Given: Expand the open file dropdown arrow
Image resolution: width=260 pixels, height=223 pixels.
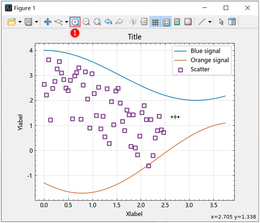Looking at the screenshot, I should pyautogui.click(x=20, y=22).
